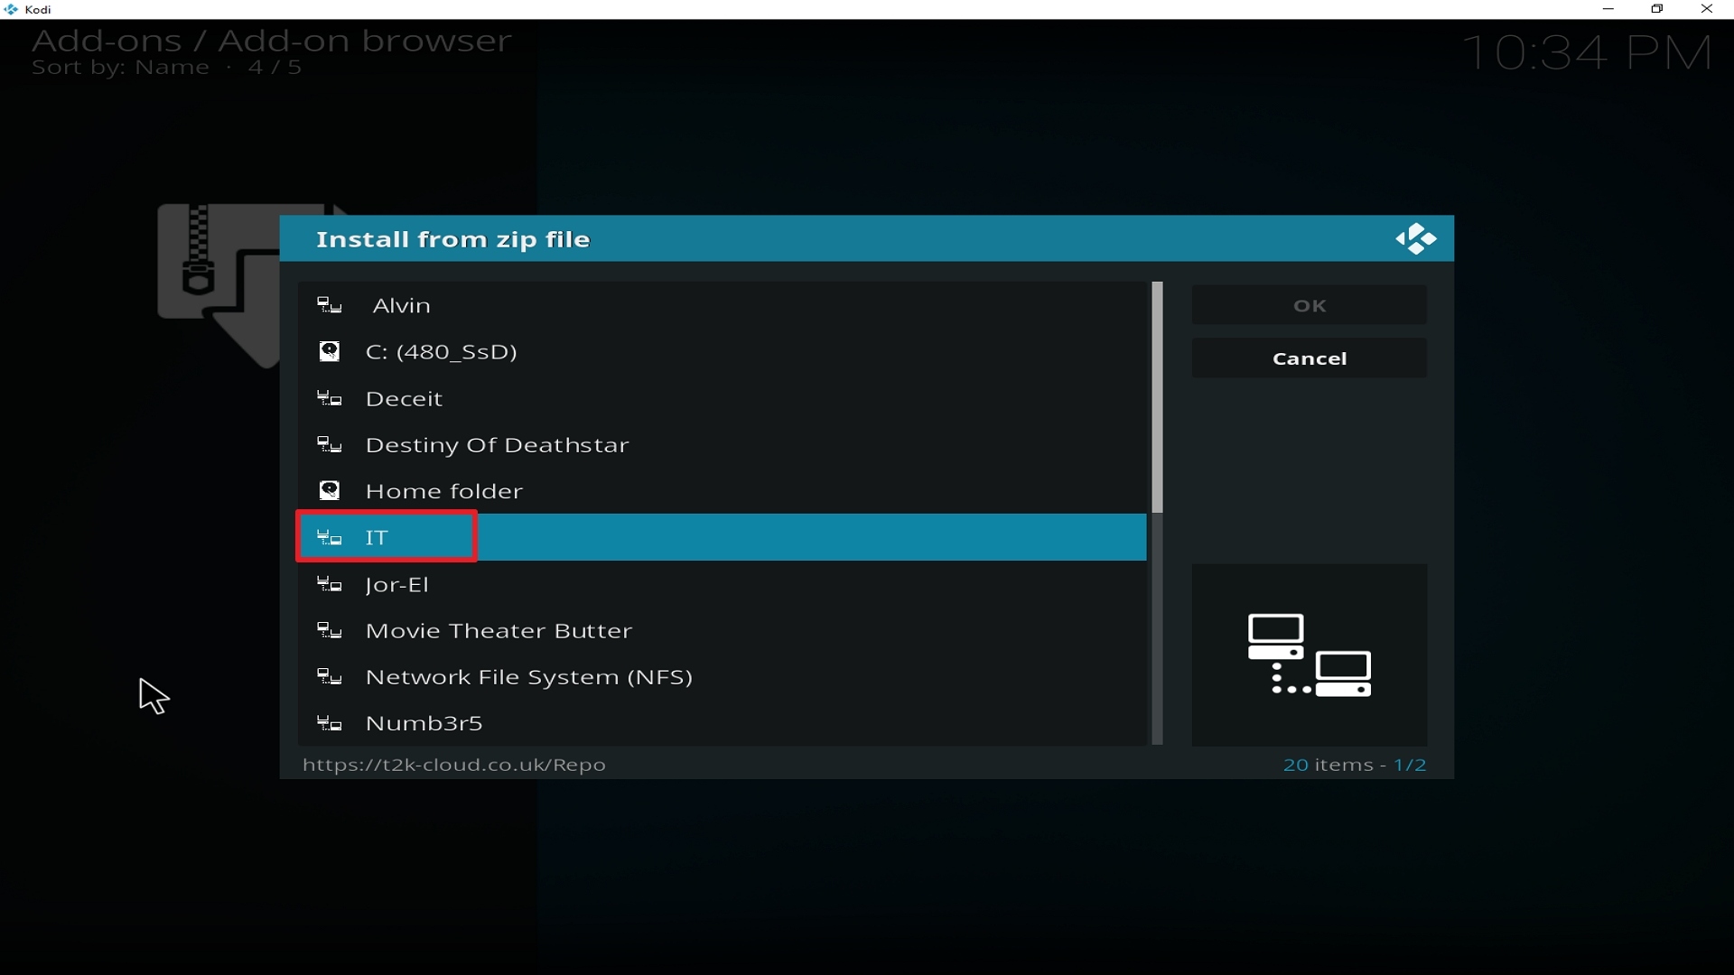The width and height of the screenshot is (1734, 975).
Task: Open Network File System (NFS) entry
Action: click(722, 677)
